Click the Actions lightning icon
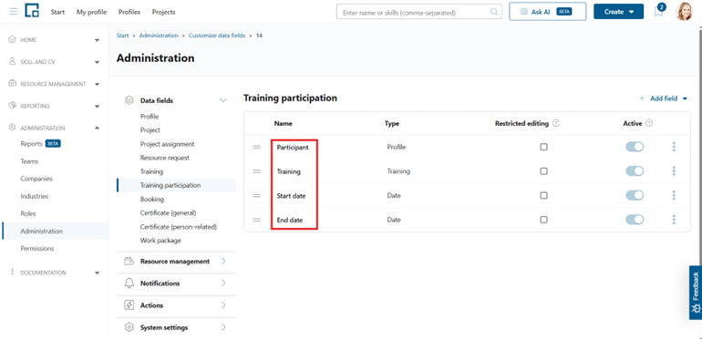Image resolution: width=702 pixels, height=339 pixels. [129, 305]
